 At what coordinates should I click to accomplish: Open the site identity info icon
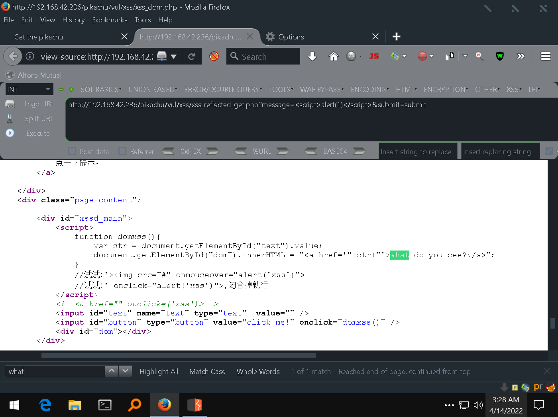30,56
